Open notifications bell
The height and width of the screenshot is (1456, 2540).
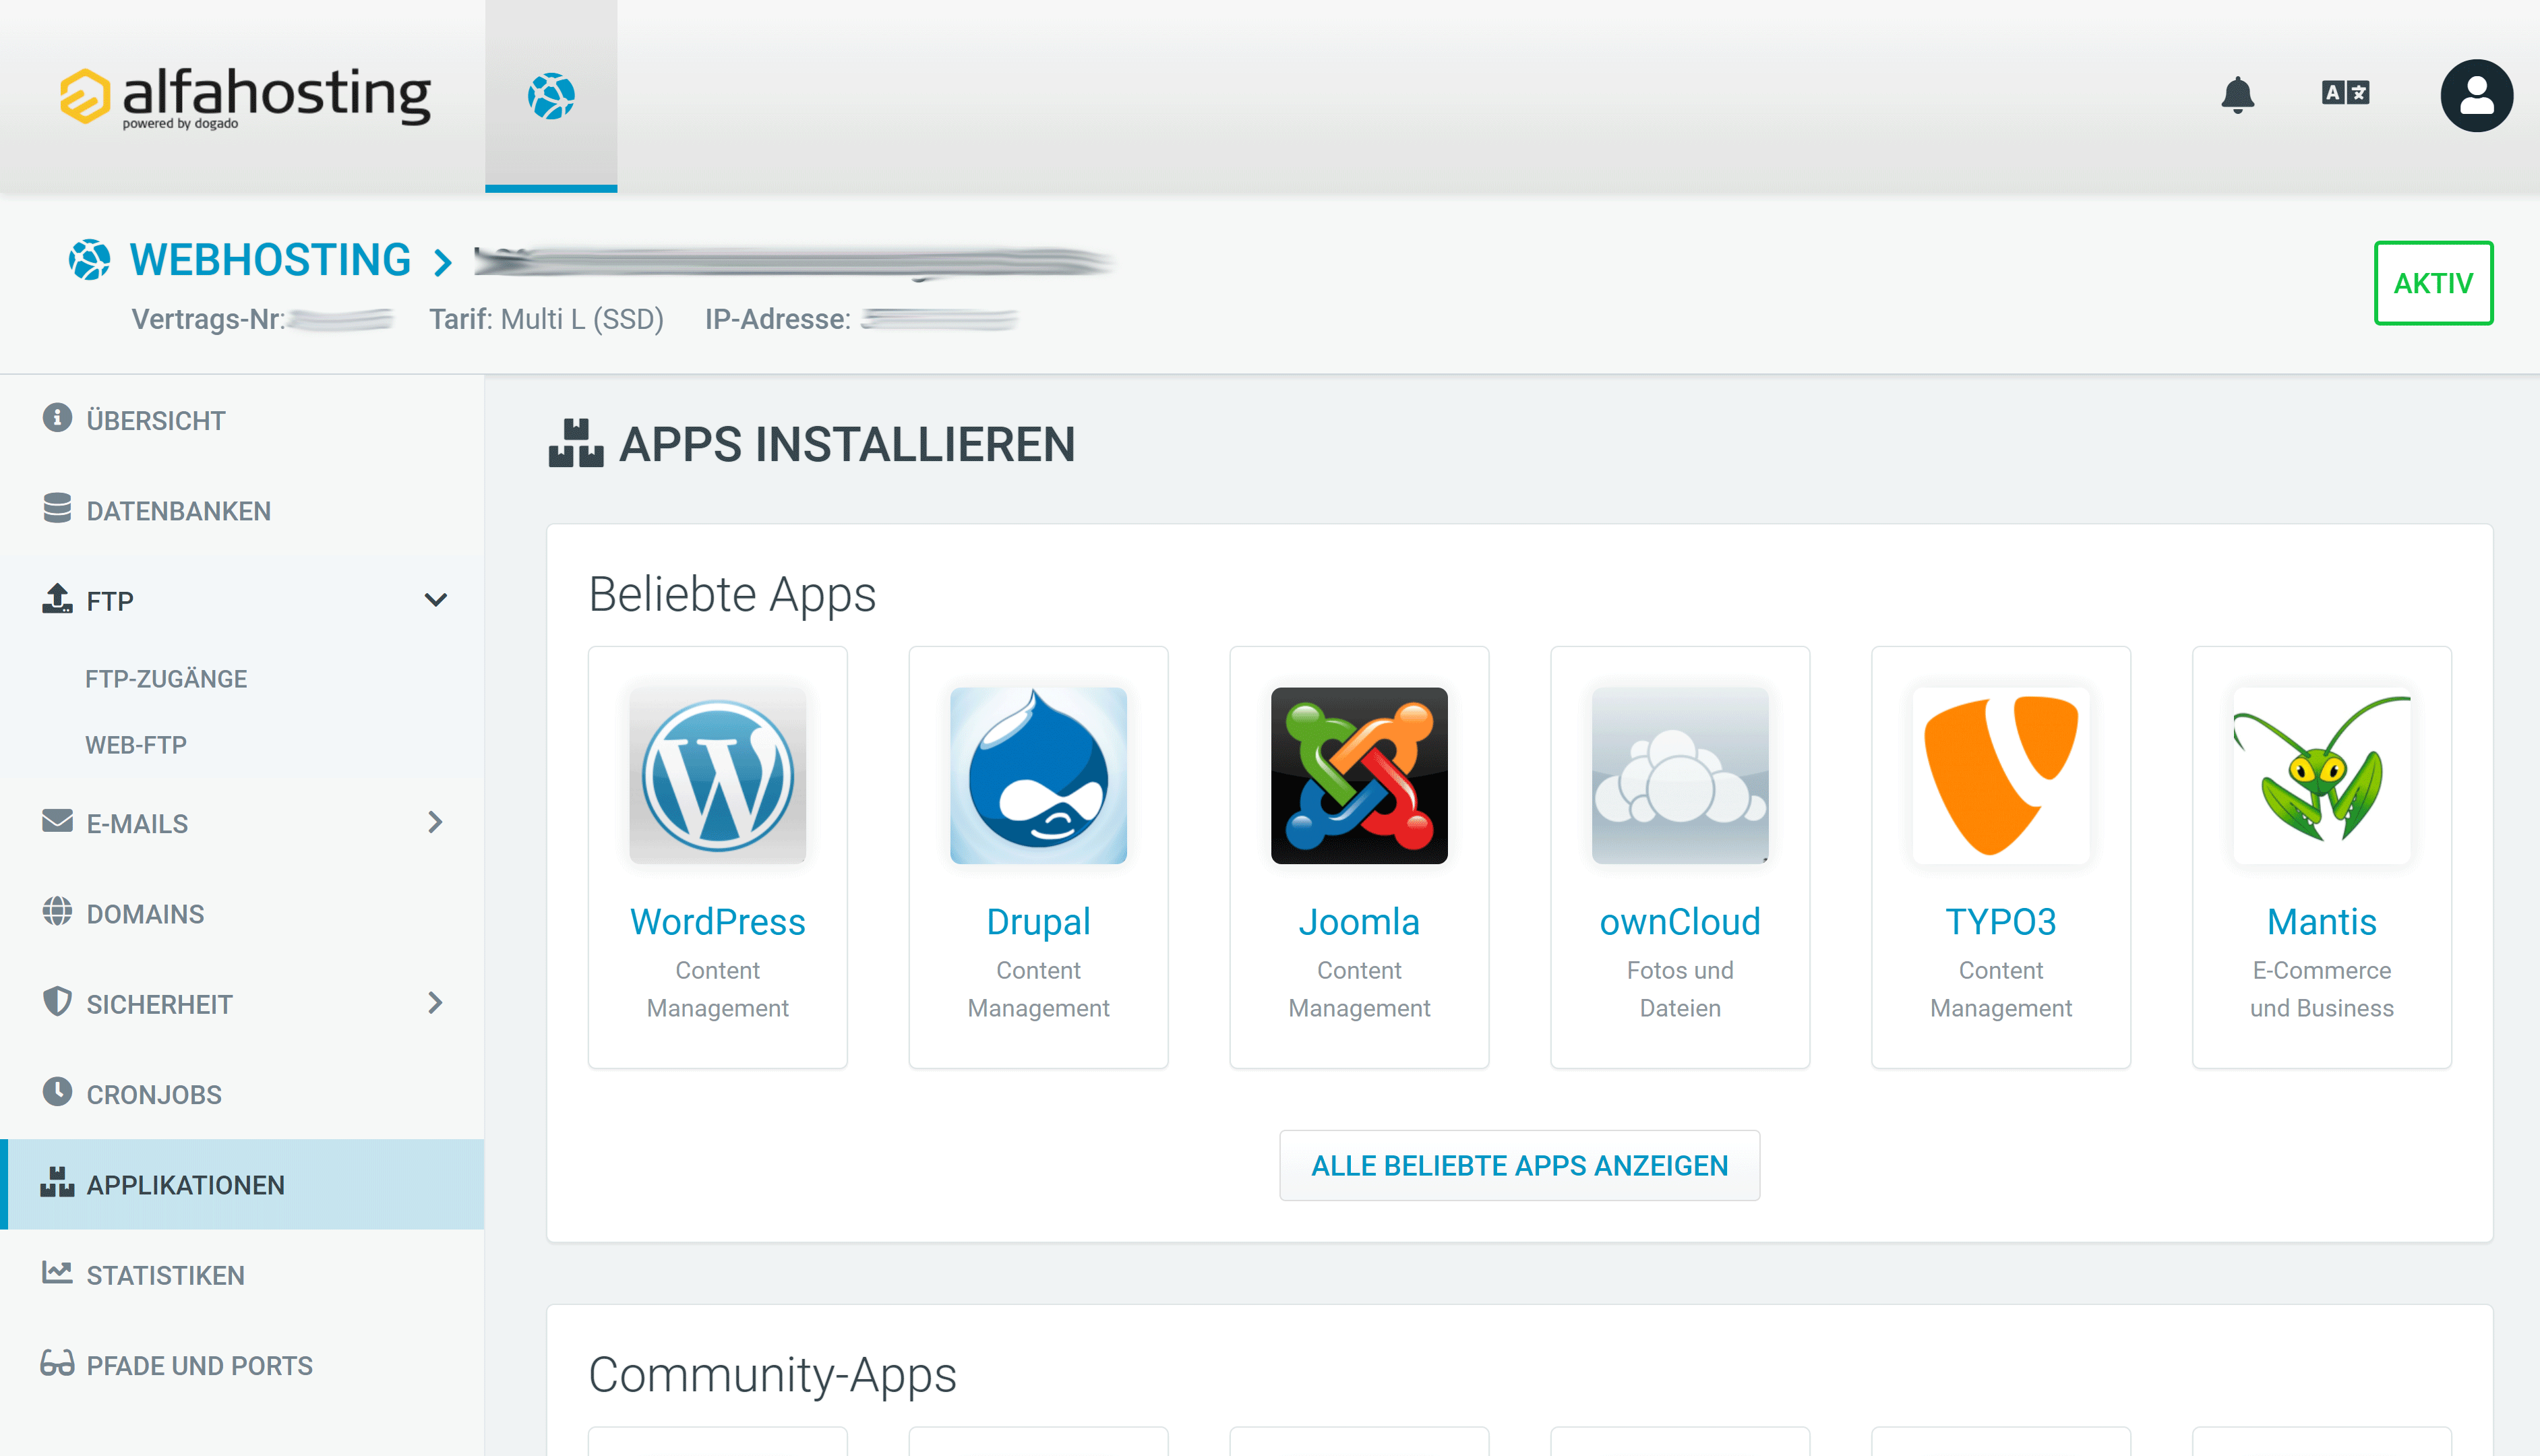[2237, 95]
